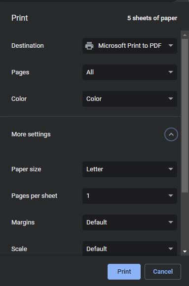Click the 'Pages per sheet' label

35,196
